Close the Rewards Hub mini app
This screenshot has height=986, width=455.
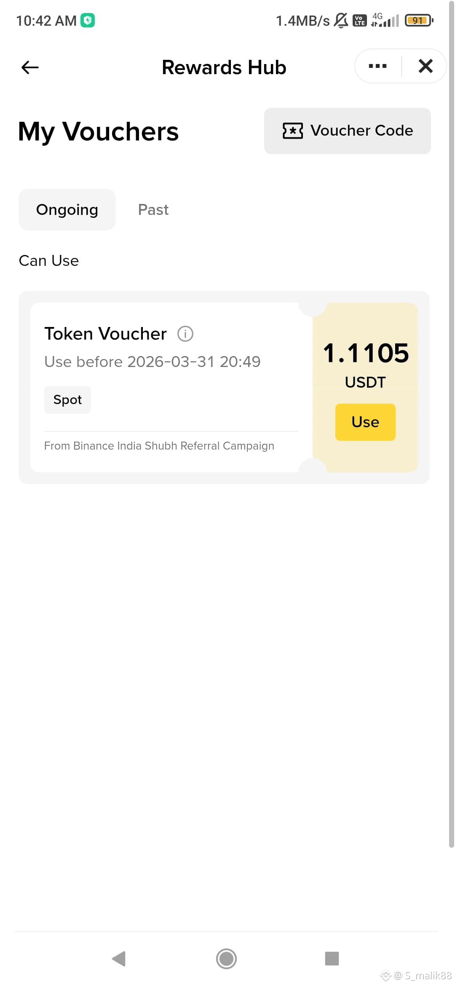[426, 66]
